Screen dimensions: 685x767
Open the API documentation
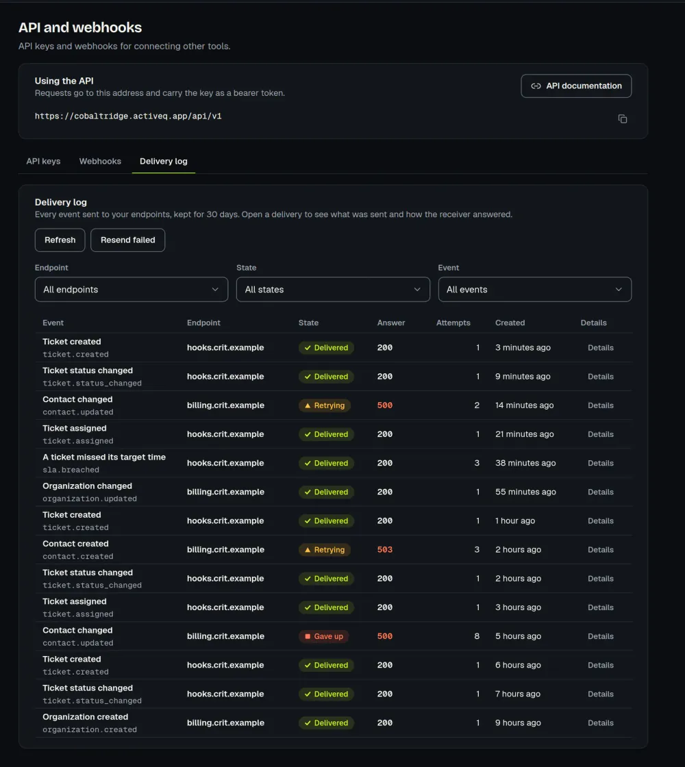(x=576, y=86)
